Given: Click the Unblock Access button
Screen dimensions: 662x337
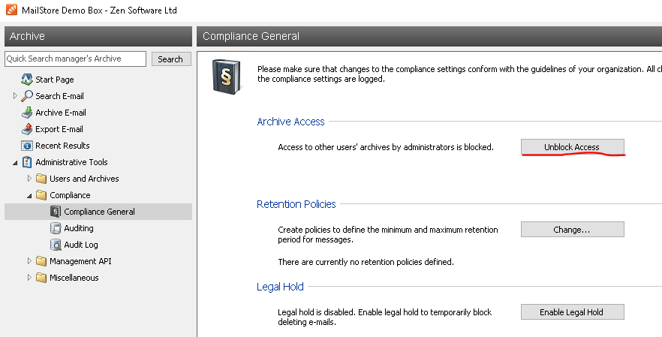Looking at the screenshot, I should coord(572,146).
